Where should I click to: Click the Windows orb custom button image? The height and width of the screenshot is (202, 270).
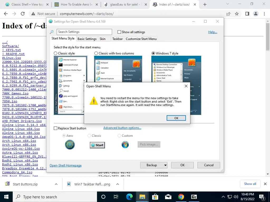[x=125, y=145]
